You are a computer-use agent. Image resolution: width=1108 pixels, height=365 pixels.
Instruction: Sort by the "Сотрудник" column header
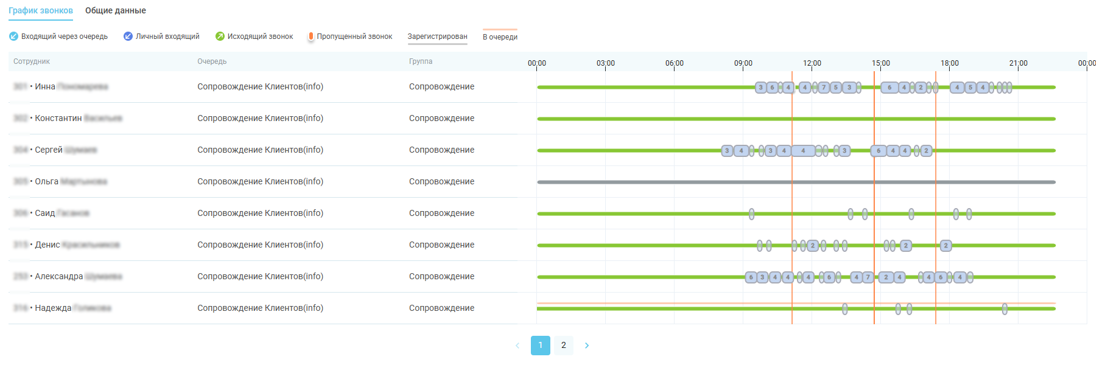(x=32, y=61)
